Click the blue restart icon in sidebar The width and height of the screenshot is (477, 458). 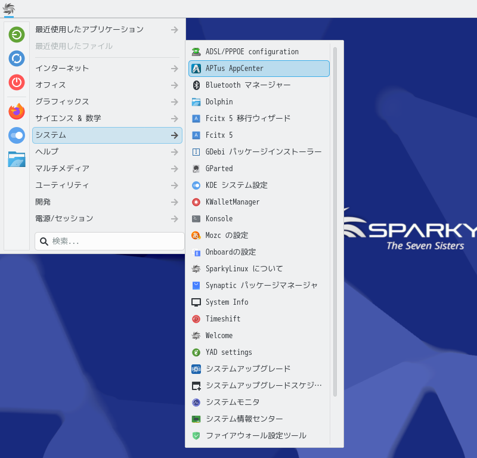point(17,58)
